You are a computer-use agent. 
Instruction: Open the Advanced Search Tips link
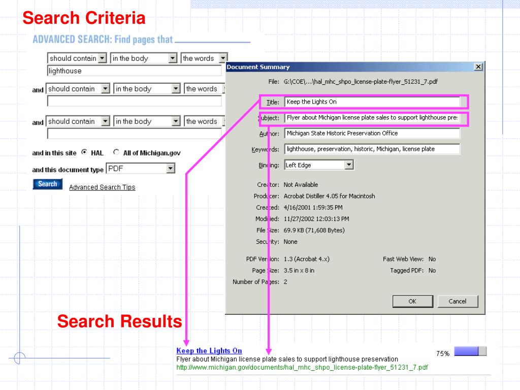(102, 187)
